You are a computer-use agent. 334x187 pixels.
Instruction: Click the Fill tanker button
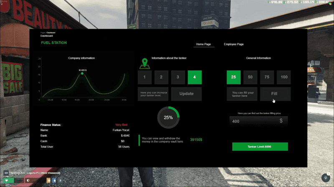(x=275, y=94)
